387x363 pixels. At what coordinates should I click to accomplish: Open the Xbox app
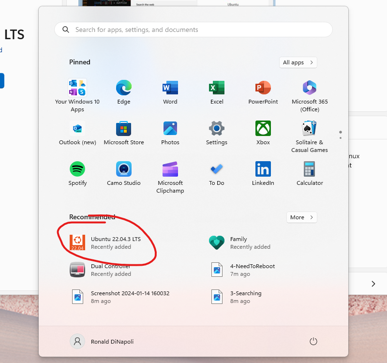[x=263, y=129]
